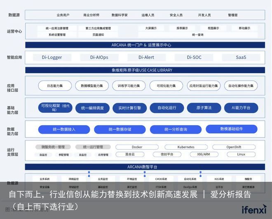Select the Di-SOC application block
272x219 pixels.
(x=194, y=57)
